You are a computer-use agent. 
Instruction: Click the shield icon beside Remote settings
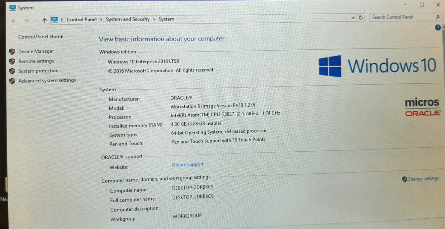[12, 61]
